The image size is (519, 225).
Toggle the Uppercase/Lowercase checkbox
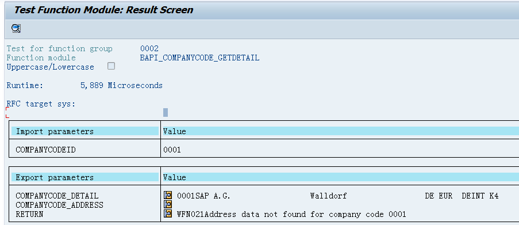coord(112,66)
